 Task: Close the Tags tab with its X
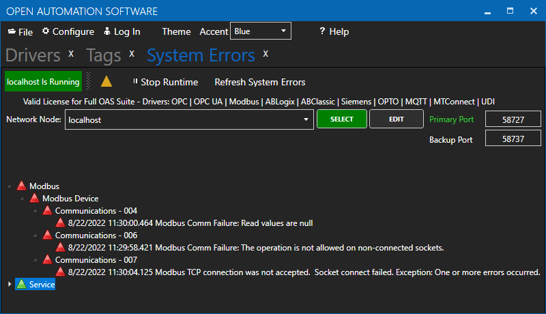(x=132, y=54)
